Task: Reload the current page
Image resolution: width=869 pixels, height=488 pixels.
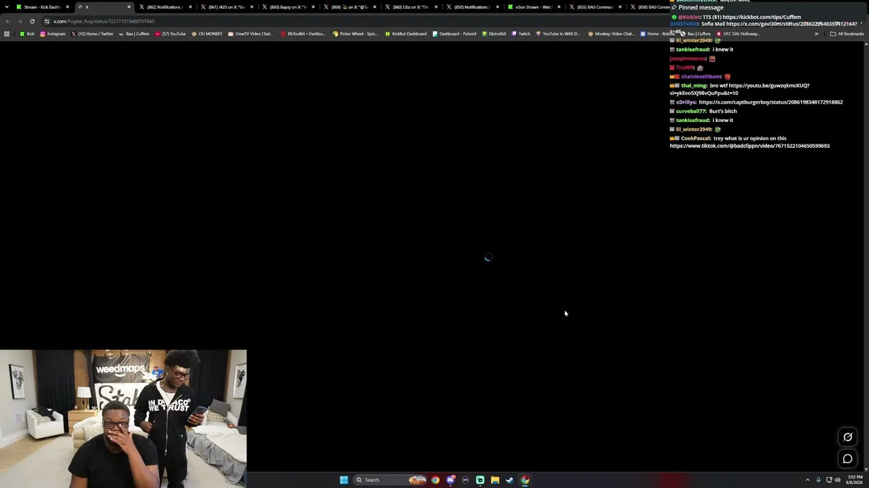Action: point(32,21)
